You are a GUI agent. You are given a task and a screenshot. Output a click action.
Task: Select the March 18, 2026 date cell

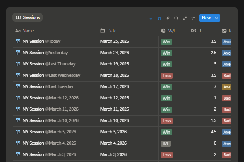[128, 76]
